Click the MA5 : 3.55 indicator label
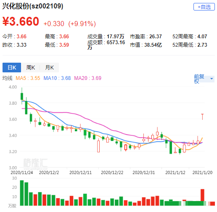Image resolution: width=217 pixels, height=212 pixels. coord(28,78)
